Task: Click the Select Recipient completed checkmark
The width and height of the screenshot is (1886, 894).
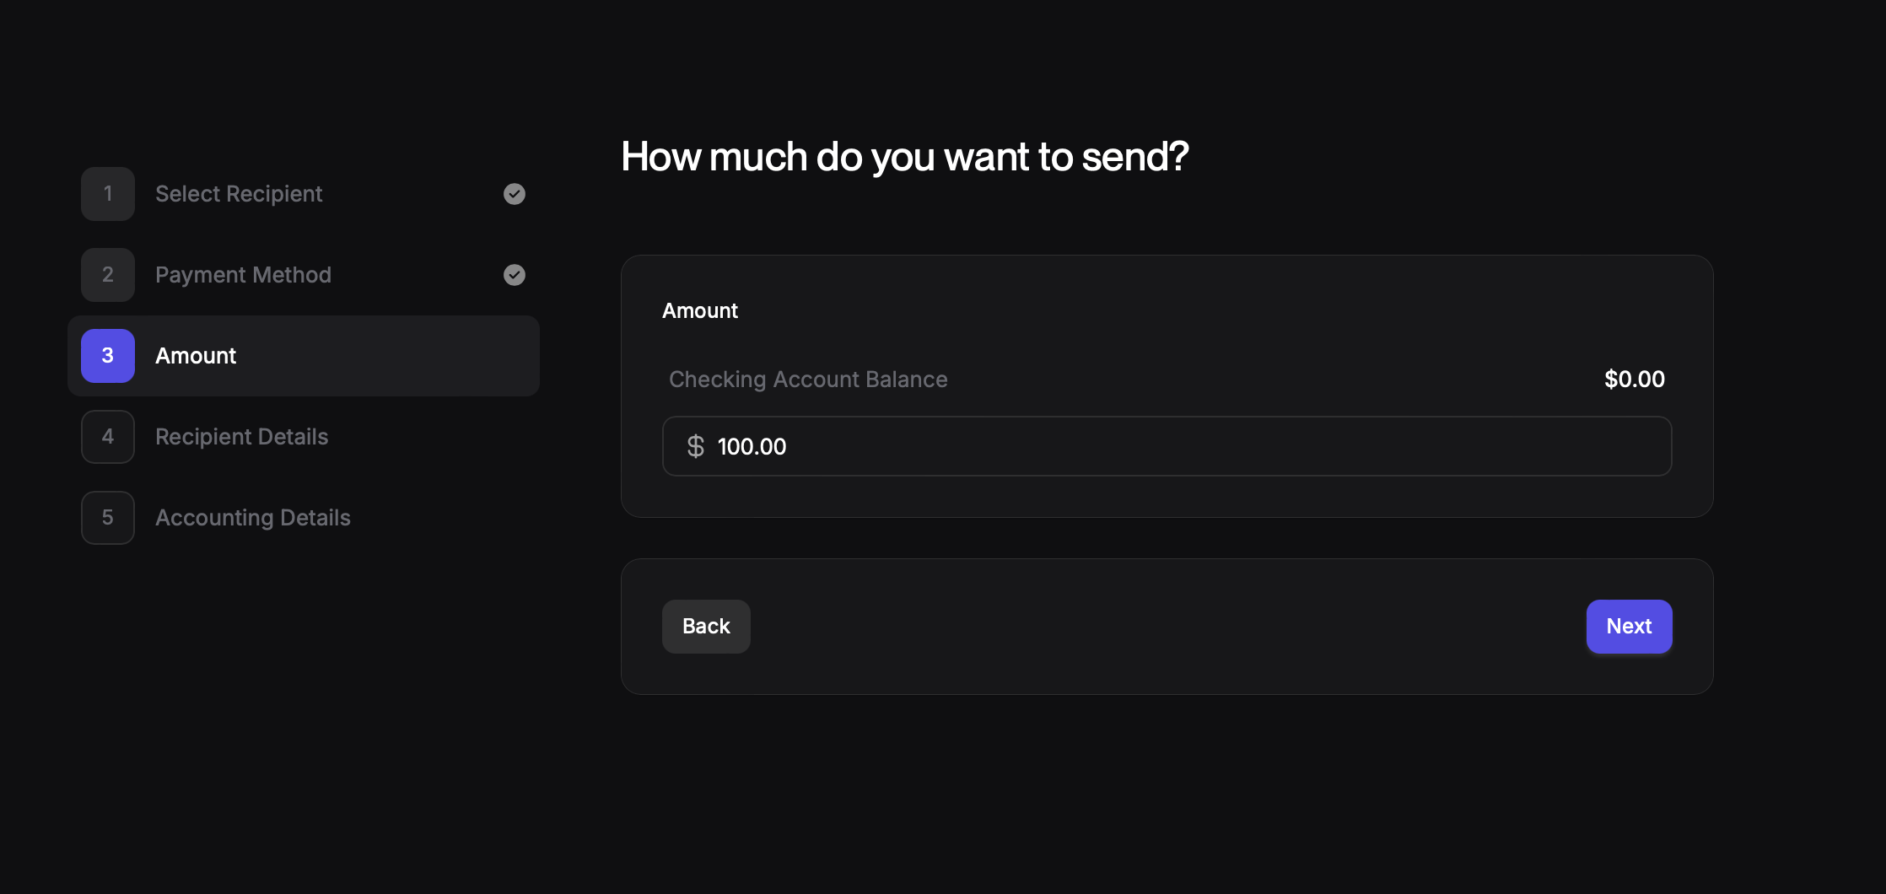Action: (515, 194)
